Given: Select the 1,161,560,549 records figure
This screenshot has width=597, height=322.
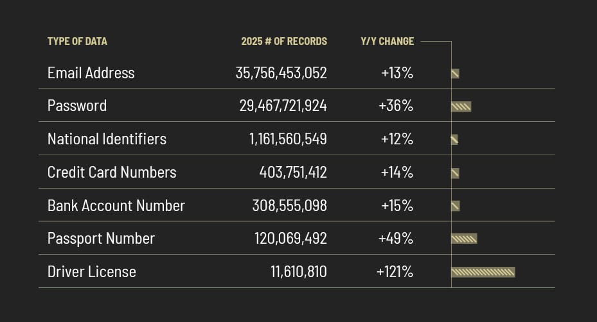Looking at the screenshot, I should (288, 139).
